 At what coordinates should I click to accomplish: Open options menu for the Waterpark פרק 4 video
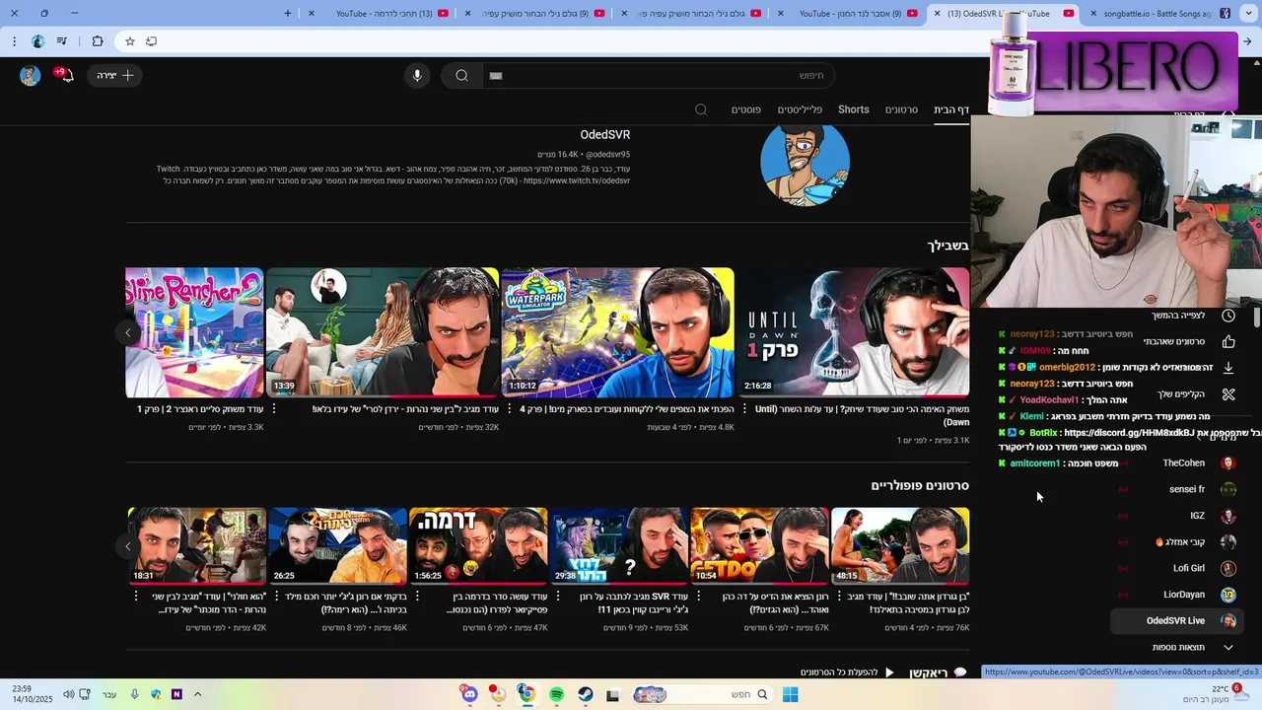[x=509, y=409]
